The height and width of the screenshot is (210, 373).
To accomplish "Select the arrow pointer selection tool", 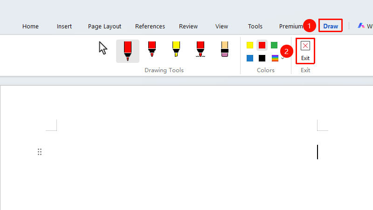I will point(103,48).
